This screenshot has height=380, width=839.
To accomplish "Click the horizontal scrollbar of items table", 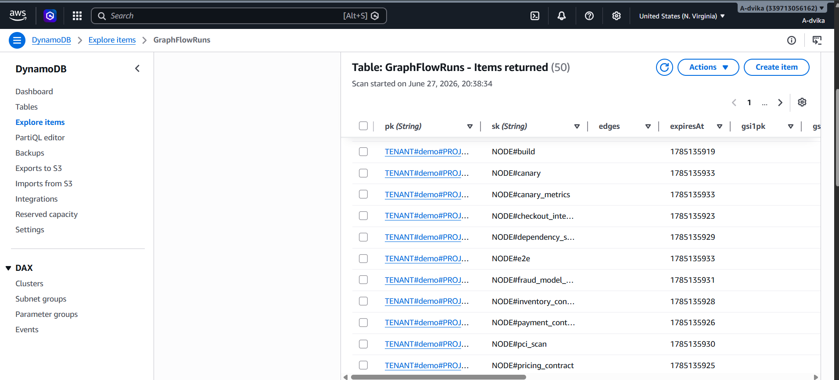I will pos(438,377).
